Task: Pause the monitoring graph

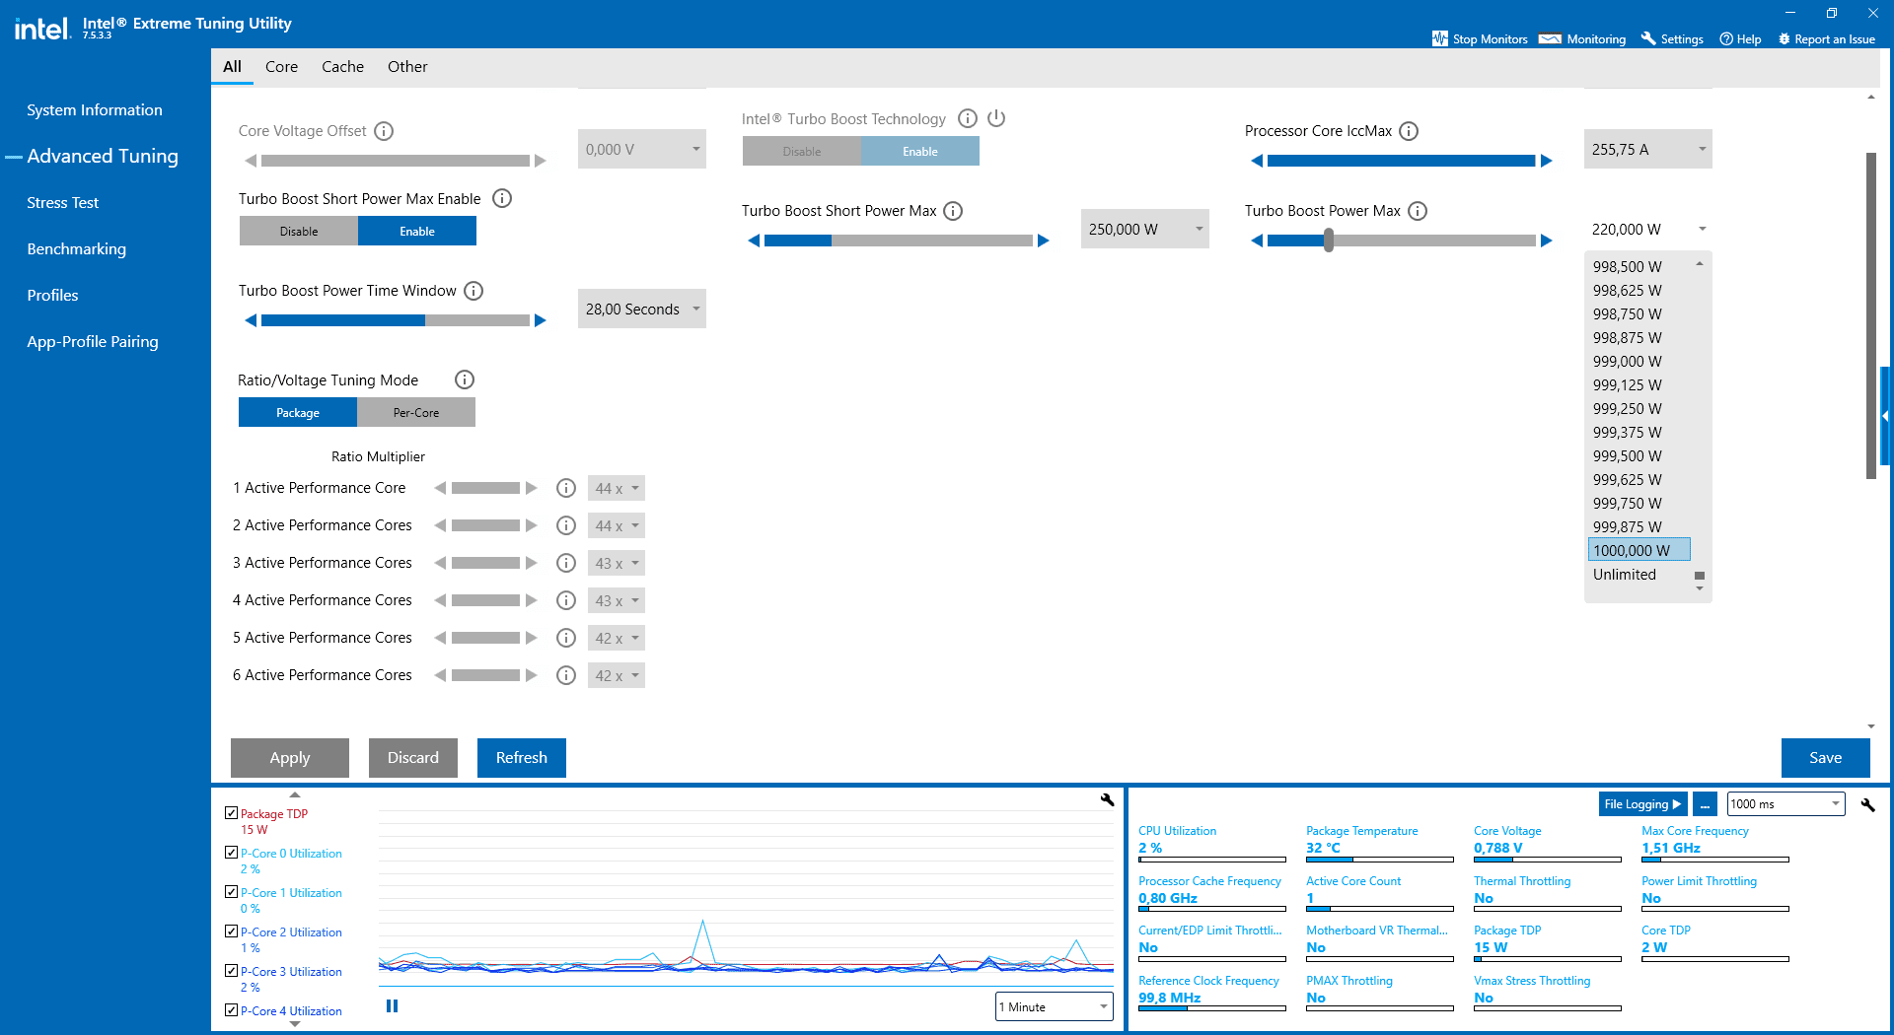Action: (393, 1006)
